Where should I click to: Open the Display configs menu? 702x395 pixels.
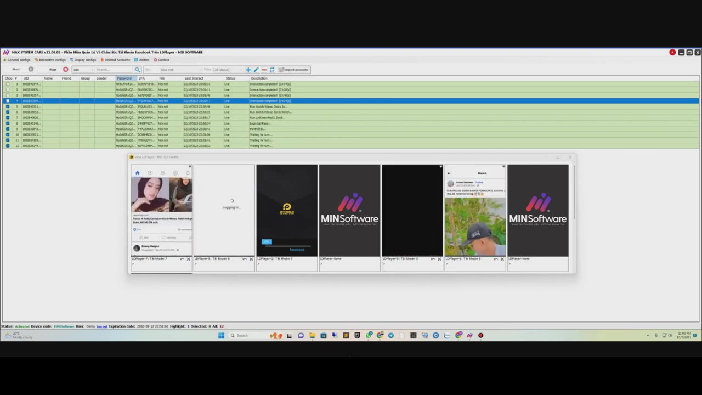83,60
